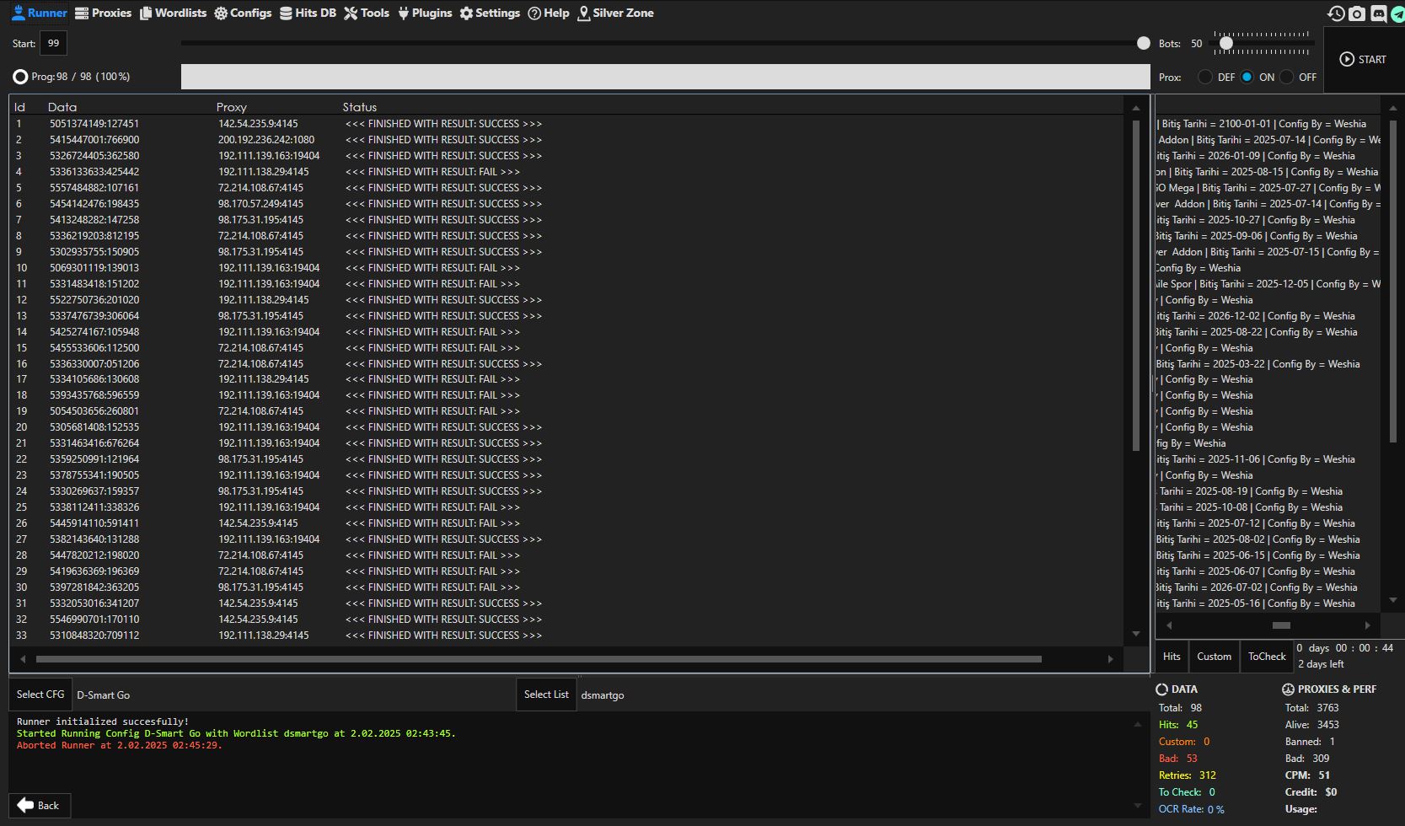Click the proxy 200.192.236.242:1080 cell
The width and height of the screenshot is (1405, 826).
(266, 140)
